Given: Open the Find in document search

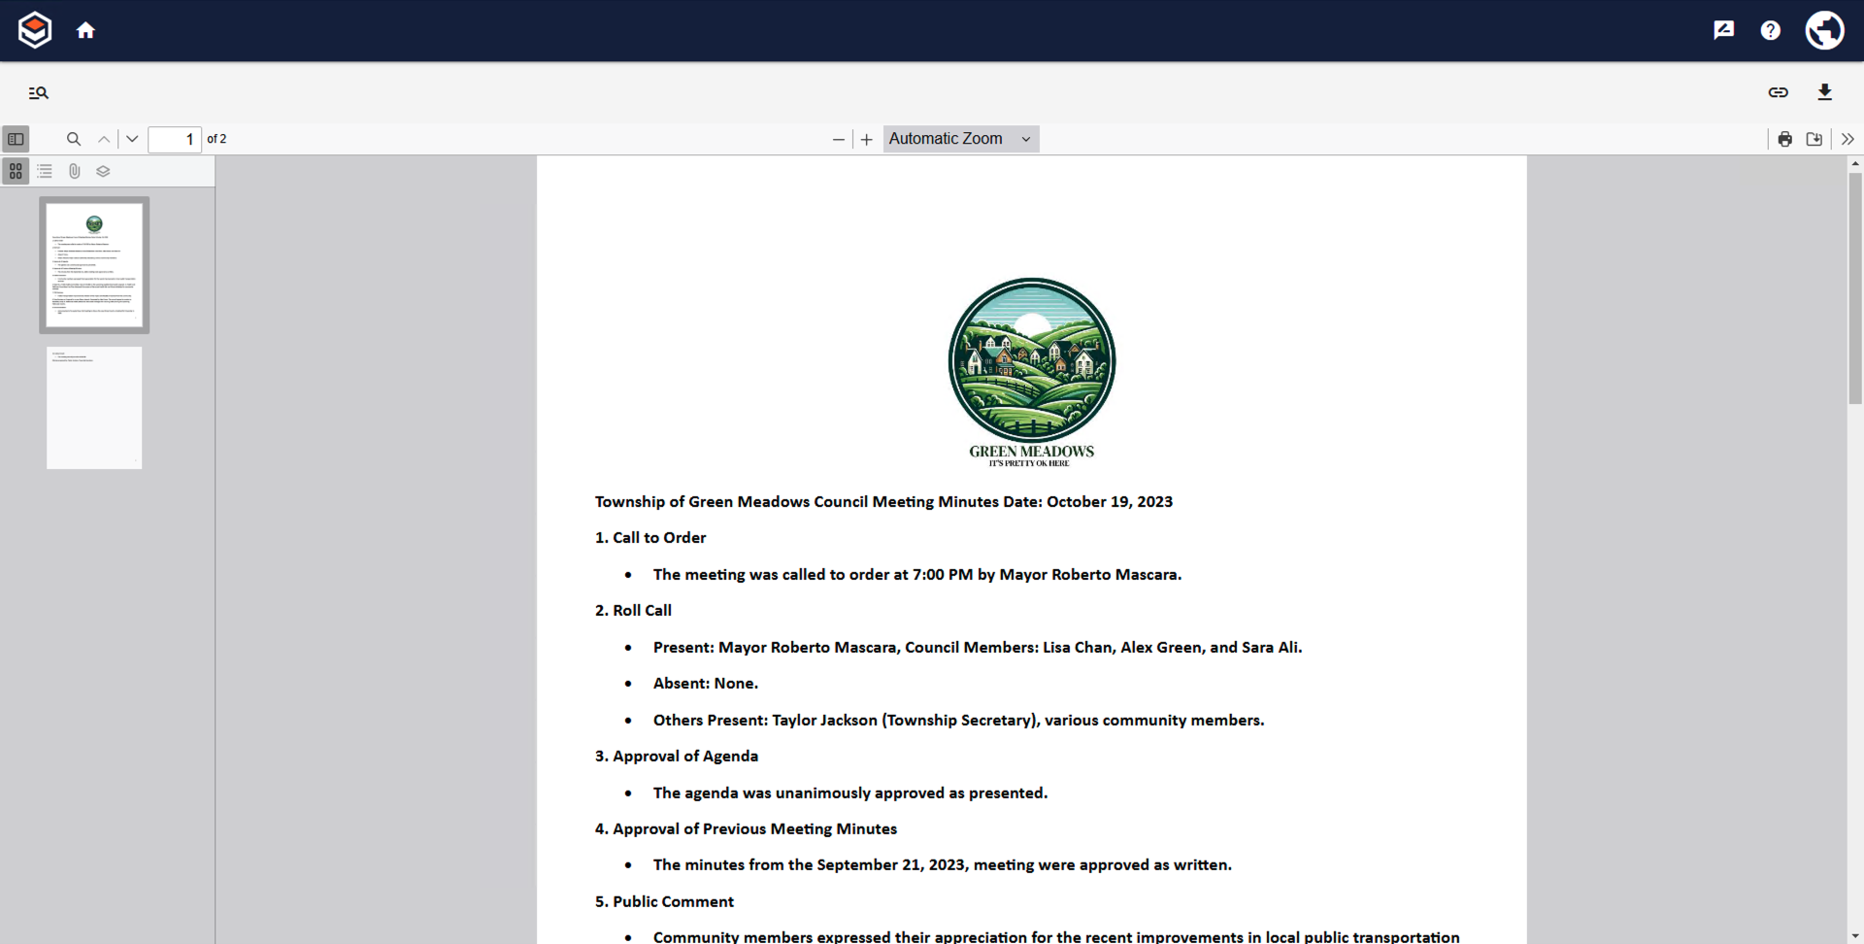Looking at the screenshot, I should click(74, 139).
